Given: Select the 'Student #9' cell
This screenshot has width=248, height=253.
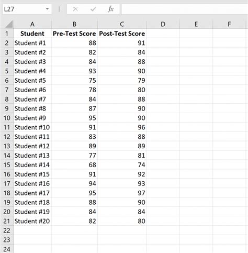Looking at the screenshot, I should pyautogui.click(x=32, y=118).
